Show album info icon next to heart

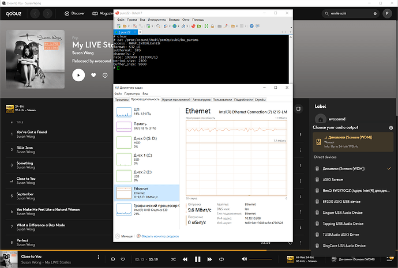105,76
